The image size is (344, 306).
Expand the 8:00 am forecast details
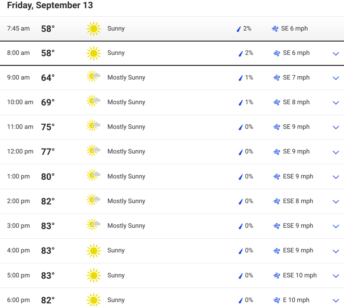coord(336,54)
